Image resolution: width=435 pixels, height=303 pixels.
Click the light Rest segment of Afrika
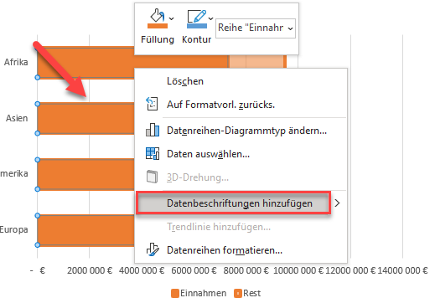pyautogui.click(x=256, y=61)
